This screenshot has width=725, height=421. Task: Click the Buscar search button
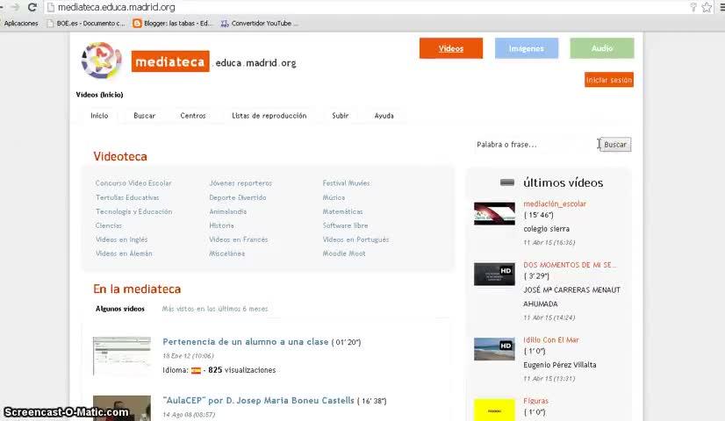[x=615, y=145]
